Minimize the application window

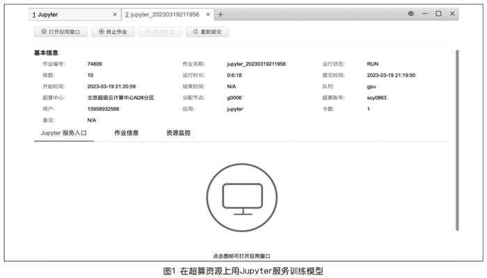(424, 14)
